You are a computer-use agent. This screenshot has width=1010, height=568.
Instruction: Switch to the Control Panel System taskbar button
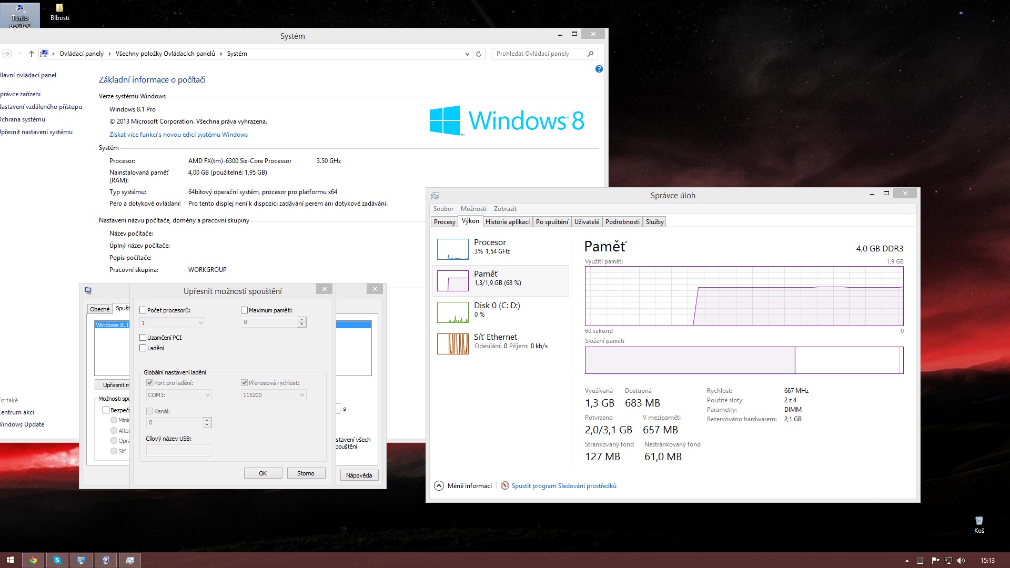pyautogui.click(x=82, y=560)
